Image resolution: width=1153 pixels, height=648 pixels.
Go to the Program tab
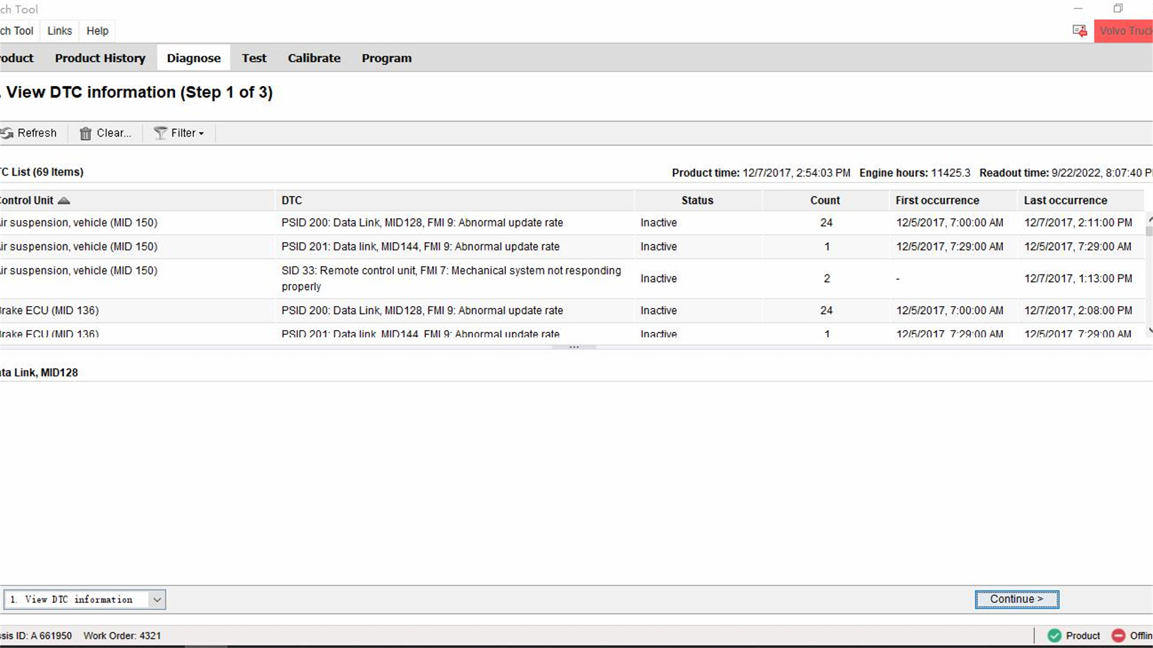pos(387,58)
